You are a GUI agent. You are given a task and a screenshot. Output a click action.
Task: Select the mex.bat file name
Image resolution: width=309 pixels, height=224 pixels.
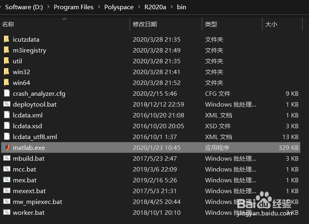pos(24,180)
